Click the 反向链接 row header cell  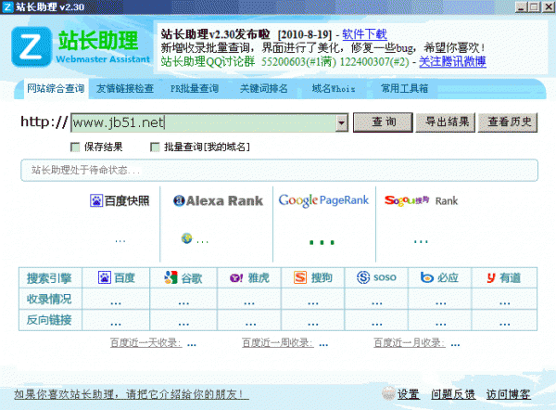[x=50, y=320]
